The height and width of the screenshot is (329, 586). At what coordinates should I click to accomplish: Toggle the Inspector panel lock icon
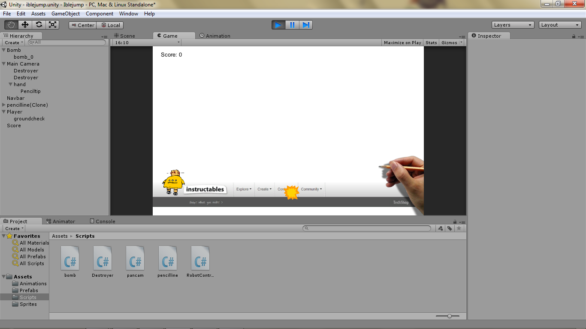tap(574, 36)
